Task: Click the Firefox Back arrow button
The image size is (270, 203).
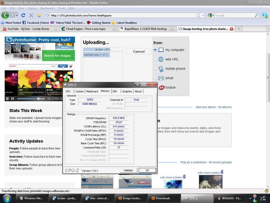Action: click(5, 15)
